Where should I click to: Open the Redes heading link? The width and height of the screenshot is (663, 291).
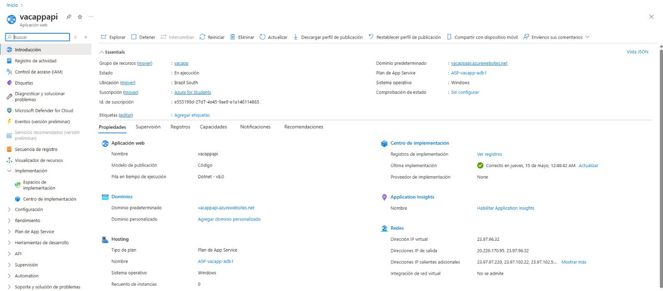[x=397, y=228]
